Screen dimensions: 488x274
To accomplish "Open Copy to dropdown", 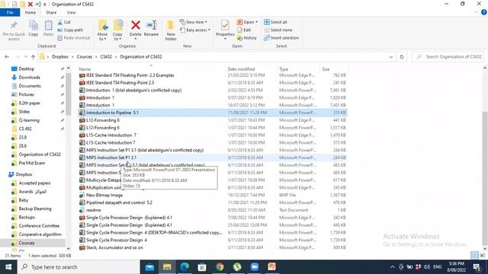I will click(x=117, y=30).
